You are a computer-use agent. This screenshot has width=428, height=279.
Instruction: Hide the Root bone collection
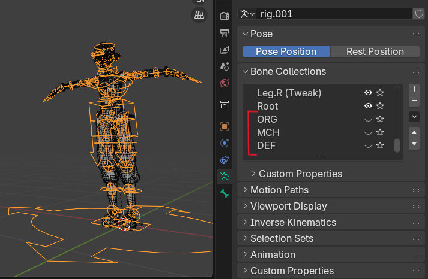tap(369, 106)
